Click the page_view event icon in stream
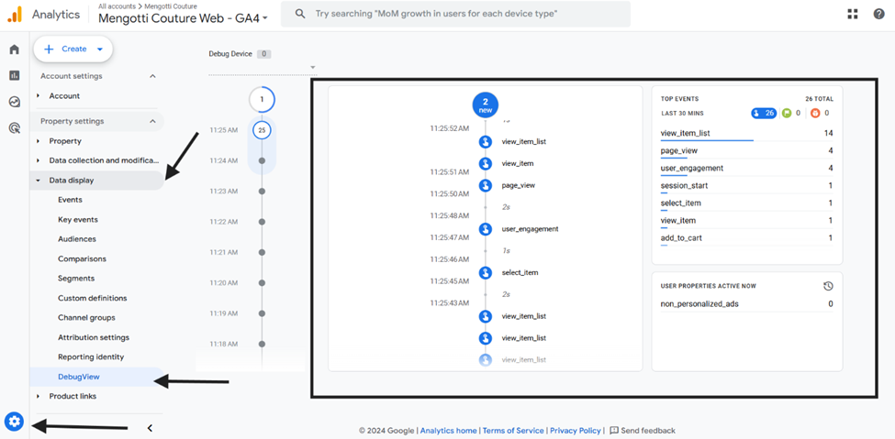This screenshot has width=895, height=439. coord(486,185)
